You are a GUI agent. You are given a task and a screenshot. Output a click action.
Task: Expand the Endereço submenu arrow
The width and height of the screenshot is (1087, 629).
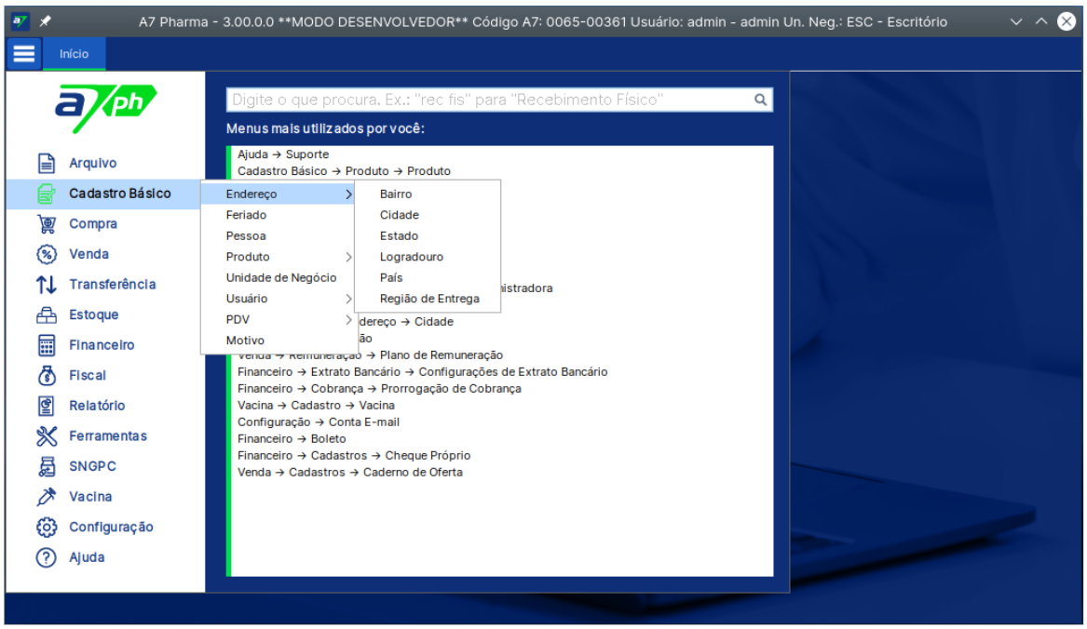[x=348, y=194]
